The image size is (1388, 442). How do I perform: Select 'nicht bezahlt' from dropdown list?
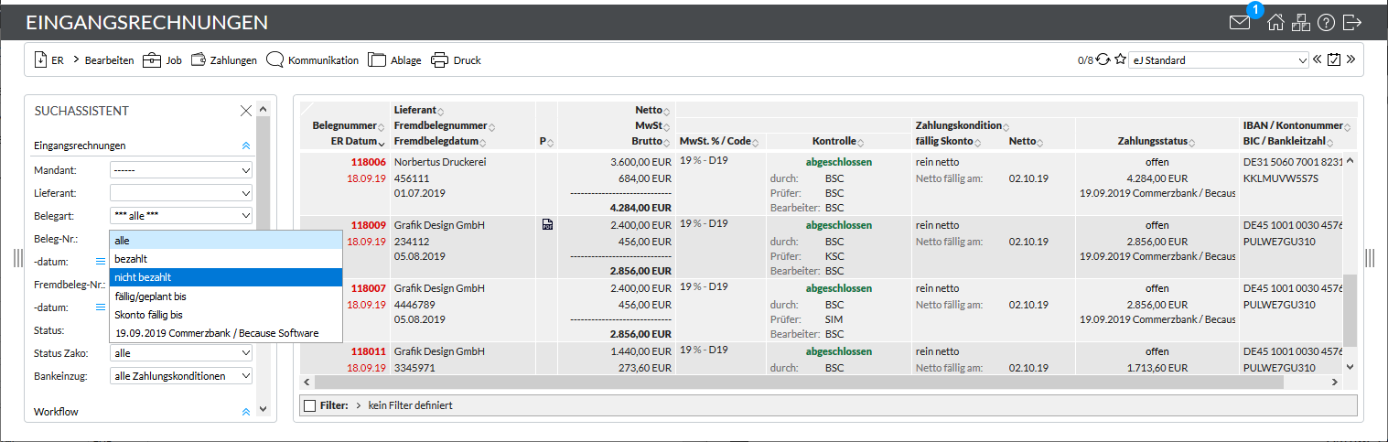pyautogui.click(x=225, y=277)
